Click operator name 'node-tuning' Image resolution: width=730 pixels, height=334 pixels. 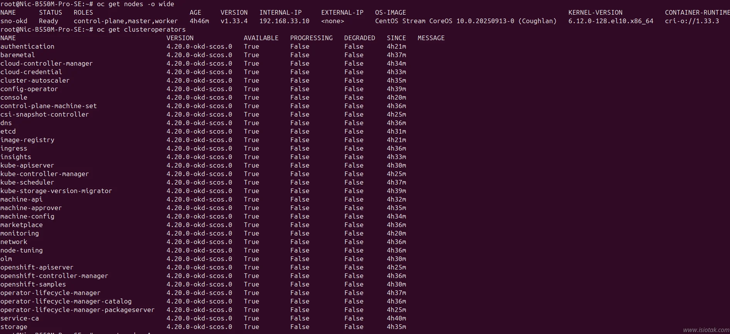pyautogui.click(x=22, y=251)
